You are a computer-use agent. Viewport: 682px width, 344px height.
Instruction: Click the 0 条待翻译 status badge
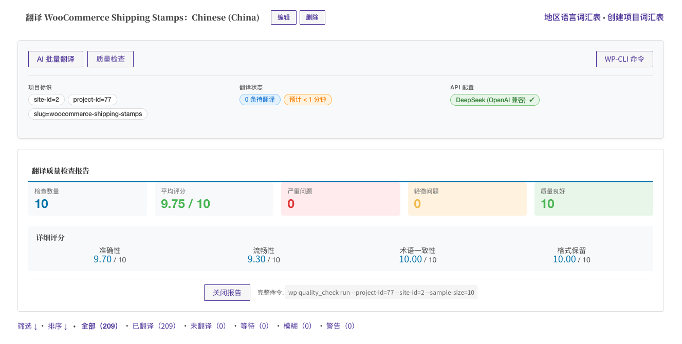260,100
